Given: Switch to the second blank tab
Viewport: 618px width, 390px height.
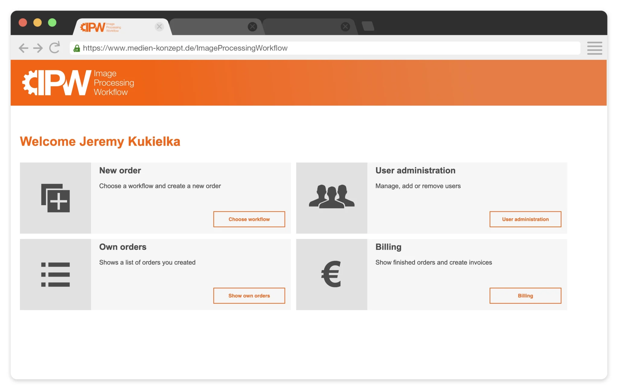Looking at the screenshot, I should [216, 27].
